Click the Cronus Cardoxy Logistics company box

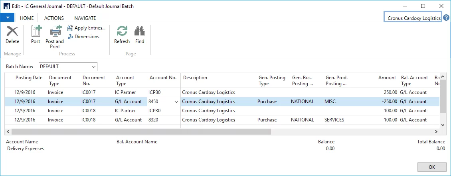pos(413,18)
